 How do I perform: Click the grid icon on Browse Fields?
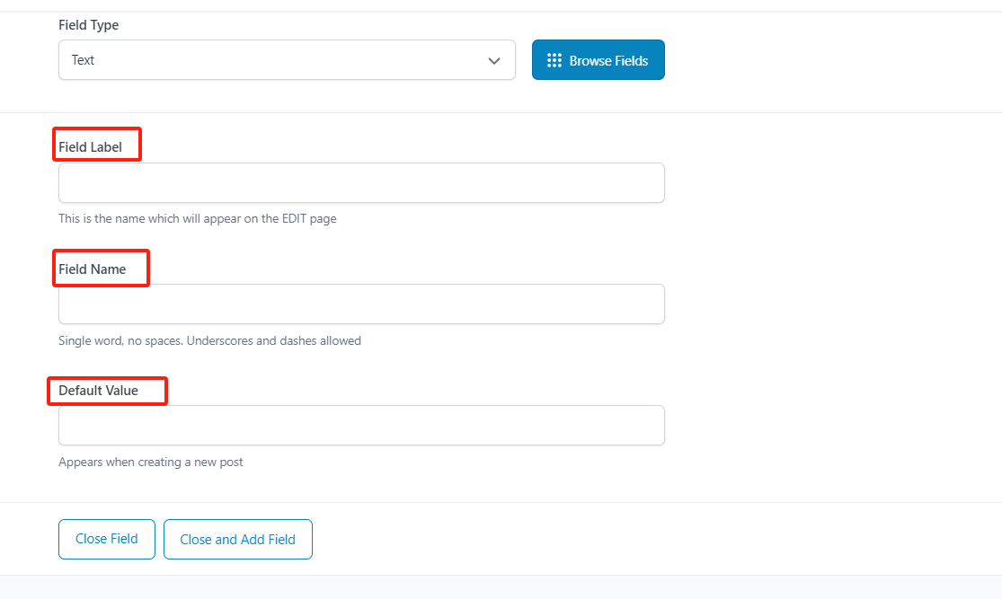coord(554,60)
